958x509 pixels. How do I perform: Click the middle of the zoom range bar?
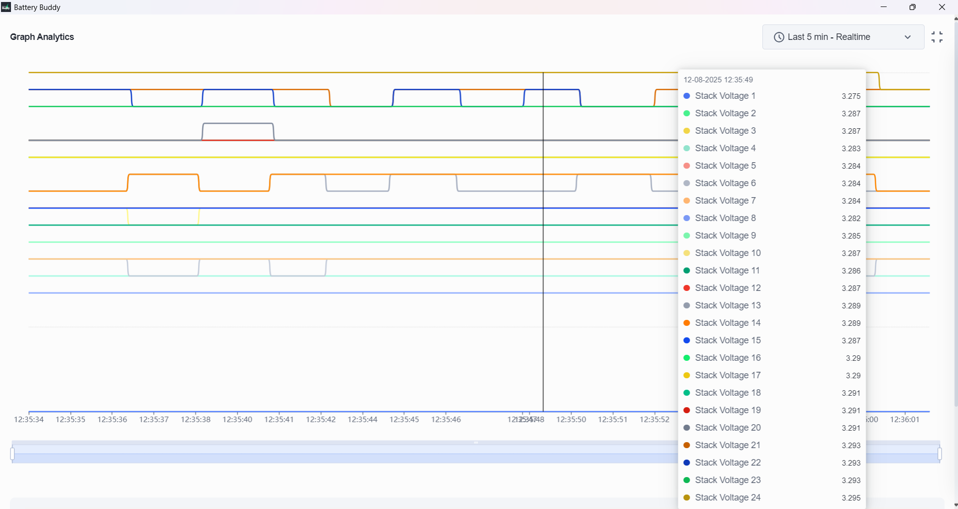tap(476, 454)
